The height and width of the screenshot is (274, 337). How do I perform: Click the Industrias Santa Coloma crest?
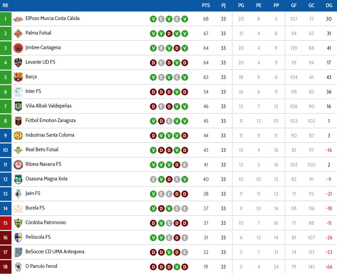tap(18, 136)
